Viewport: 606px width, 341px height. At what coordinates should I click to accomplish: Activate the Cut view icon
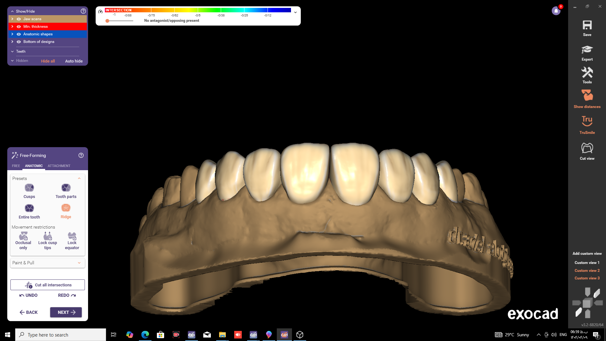tap(587, 148)
